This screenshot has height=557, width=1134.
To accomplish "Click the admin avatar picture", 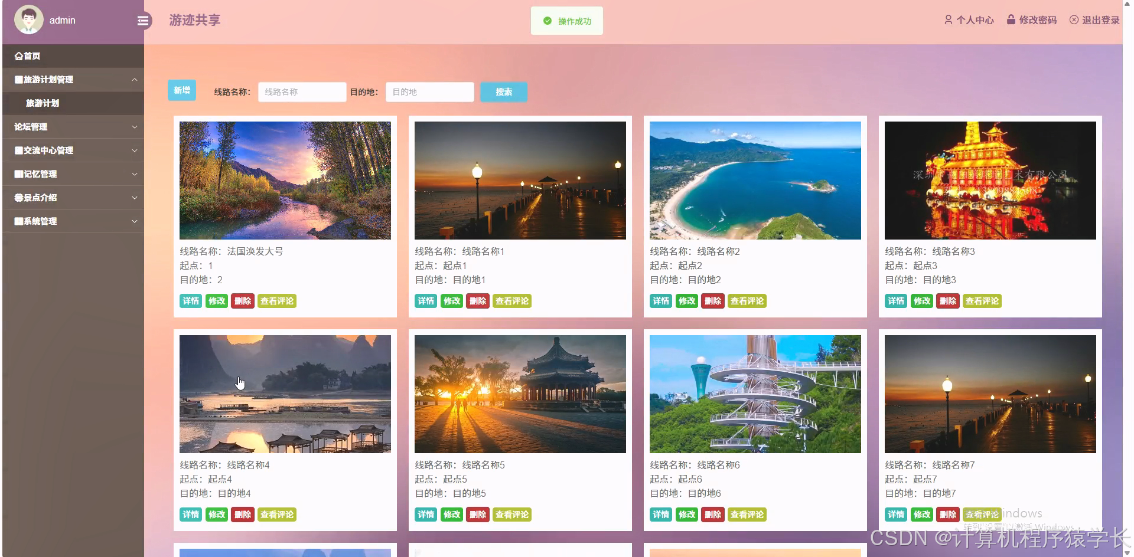I will click(x=28, y=19).
